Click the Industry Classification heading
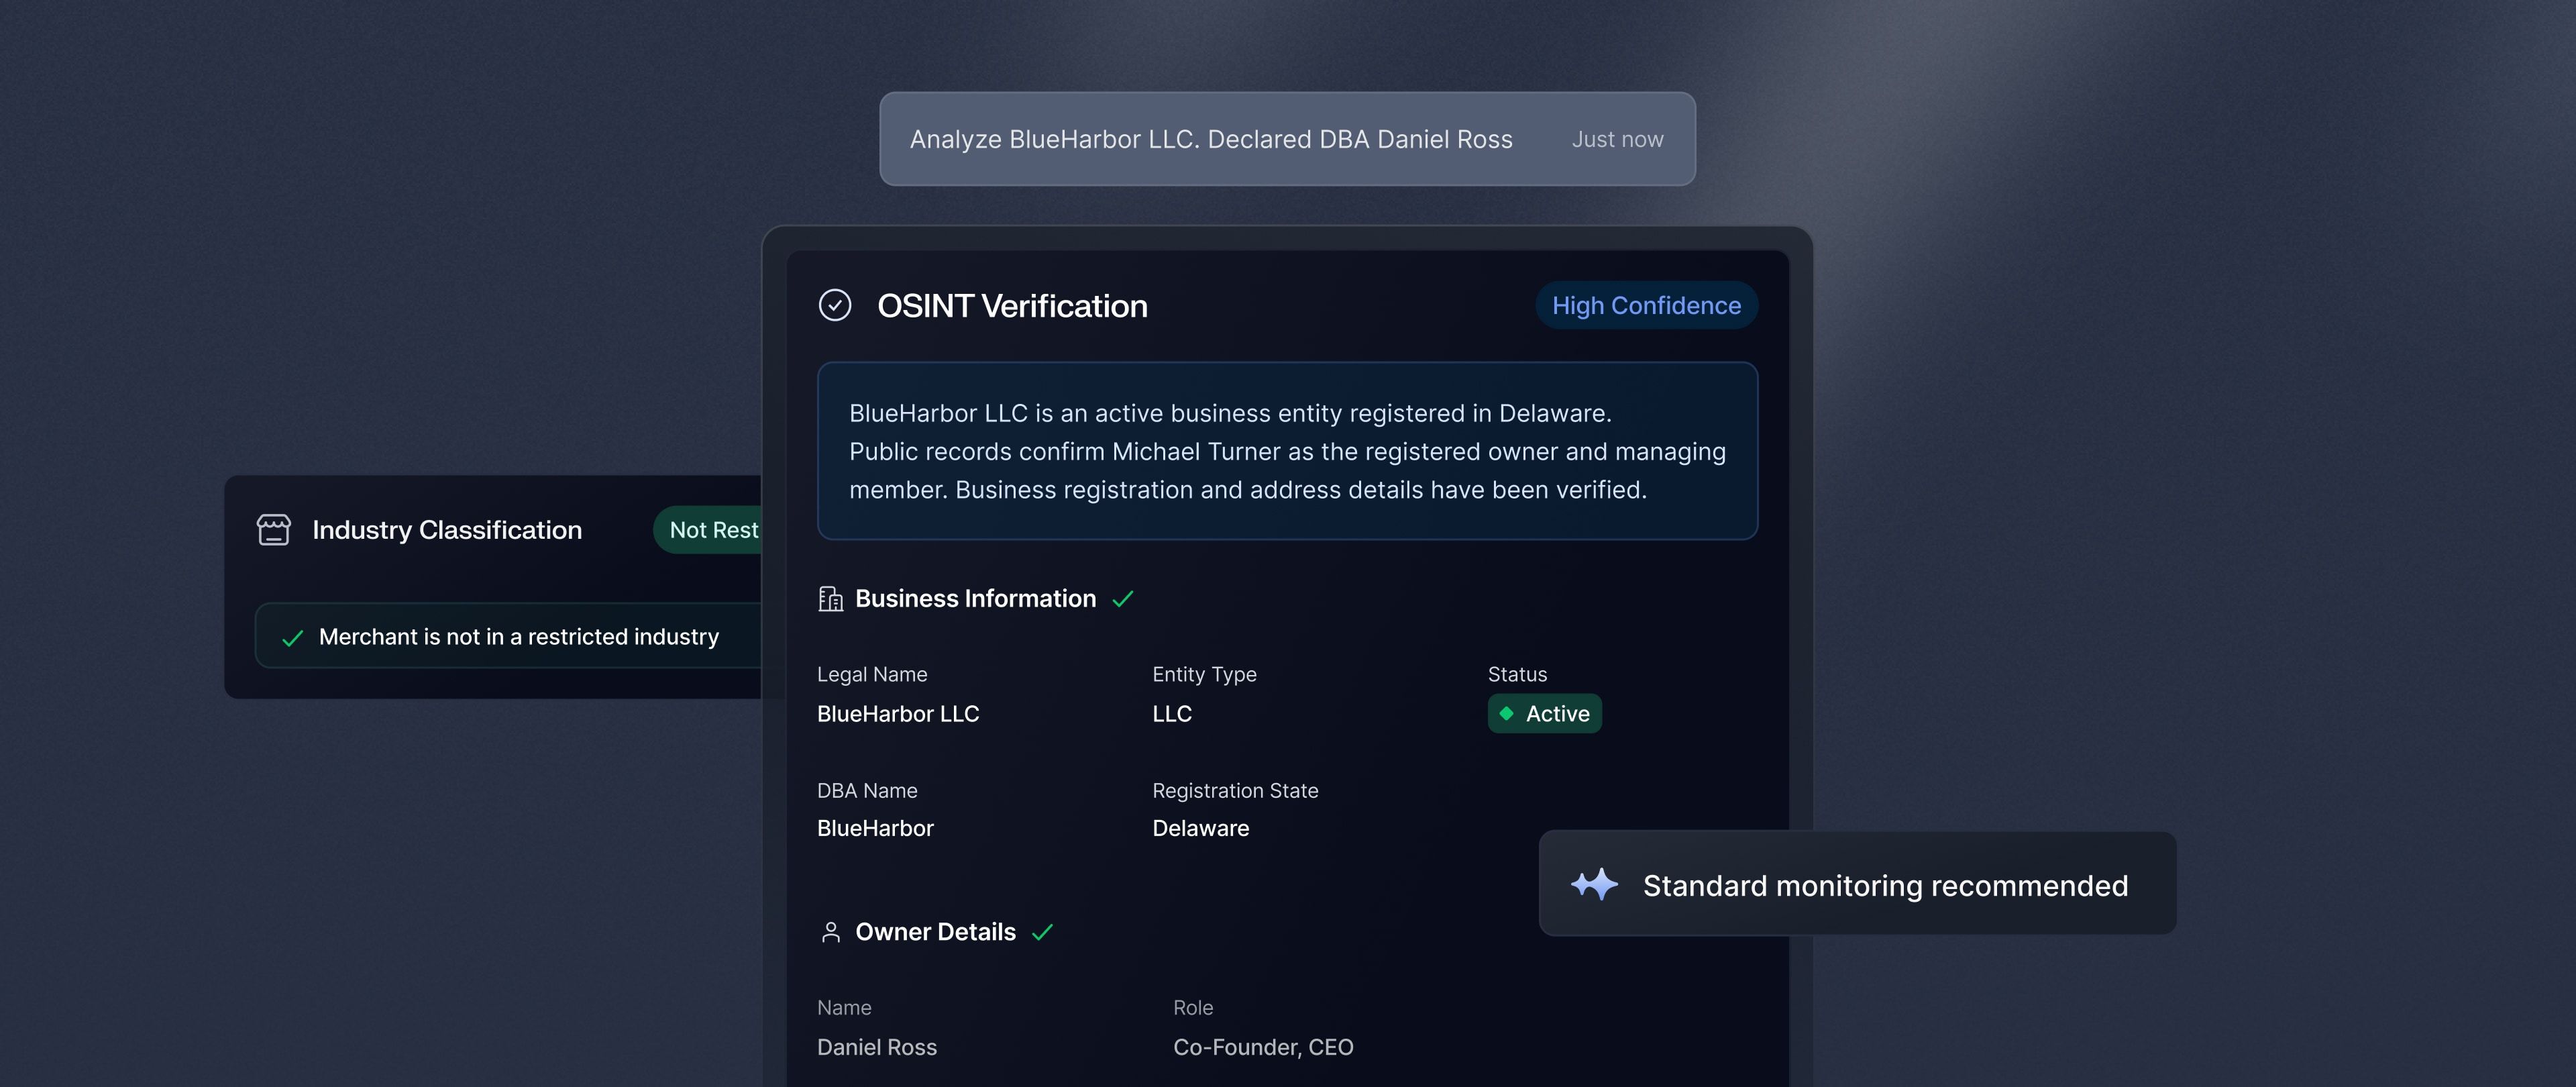 446,530
